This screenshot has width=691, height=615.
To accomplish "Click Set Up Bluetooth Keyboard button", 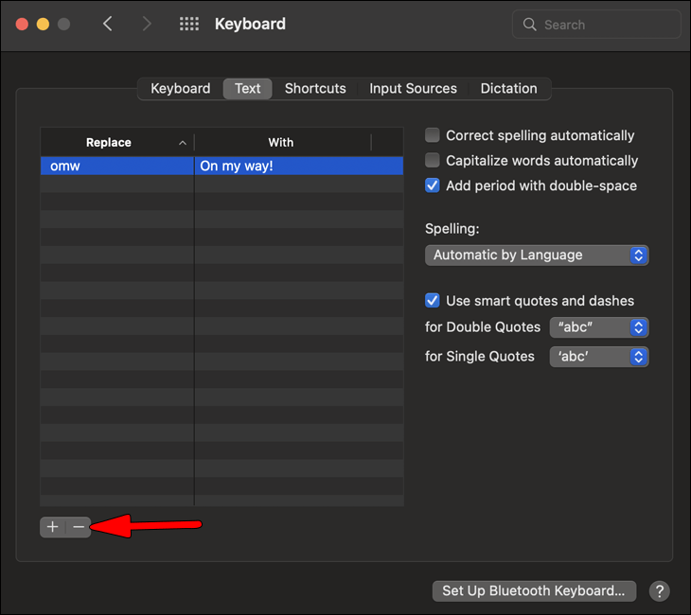I will tap(534, 590).
